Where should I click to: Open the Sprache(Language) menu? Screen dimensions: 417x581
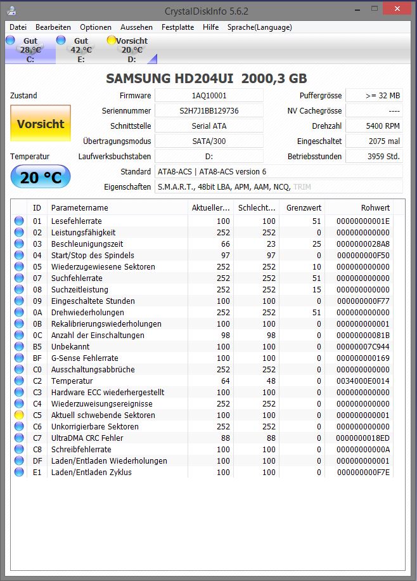click(260, 27)
